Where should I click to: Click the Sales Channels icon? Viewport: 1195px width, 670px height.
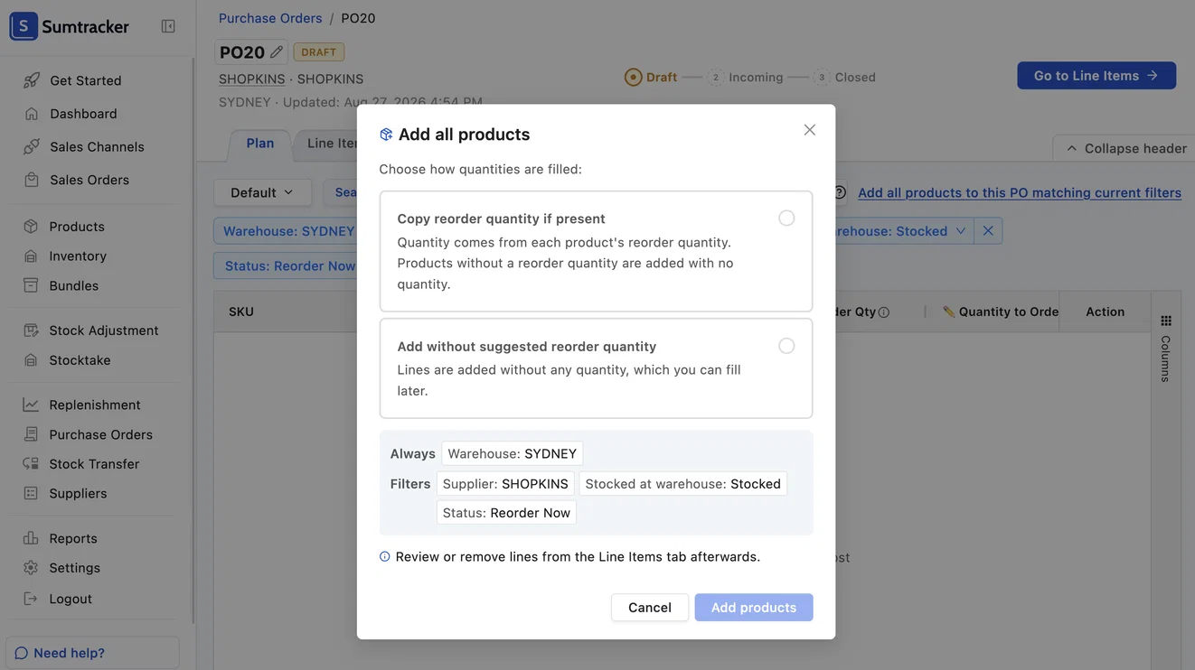click(x=32, y=146)
